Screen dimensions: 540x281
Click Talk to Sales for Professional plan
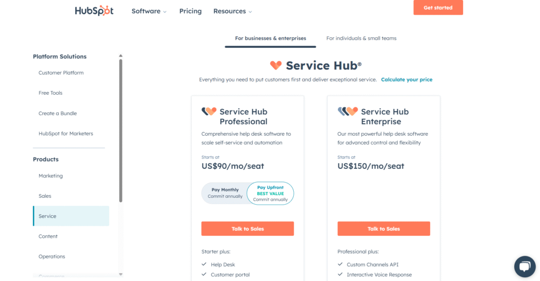tap(247, 229)
